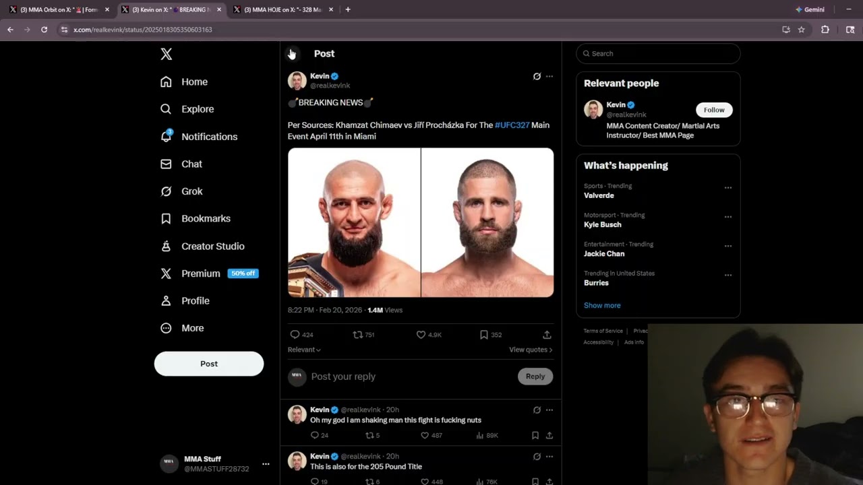Bookmark the 'shaking man' comment

click(535, 435)
